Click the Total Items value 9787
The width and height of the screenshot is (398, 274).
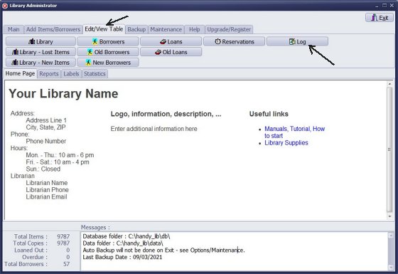[x=63, y=236]
